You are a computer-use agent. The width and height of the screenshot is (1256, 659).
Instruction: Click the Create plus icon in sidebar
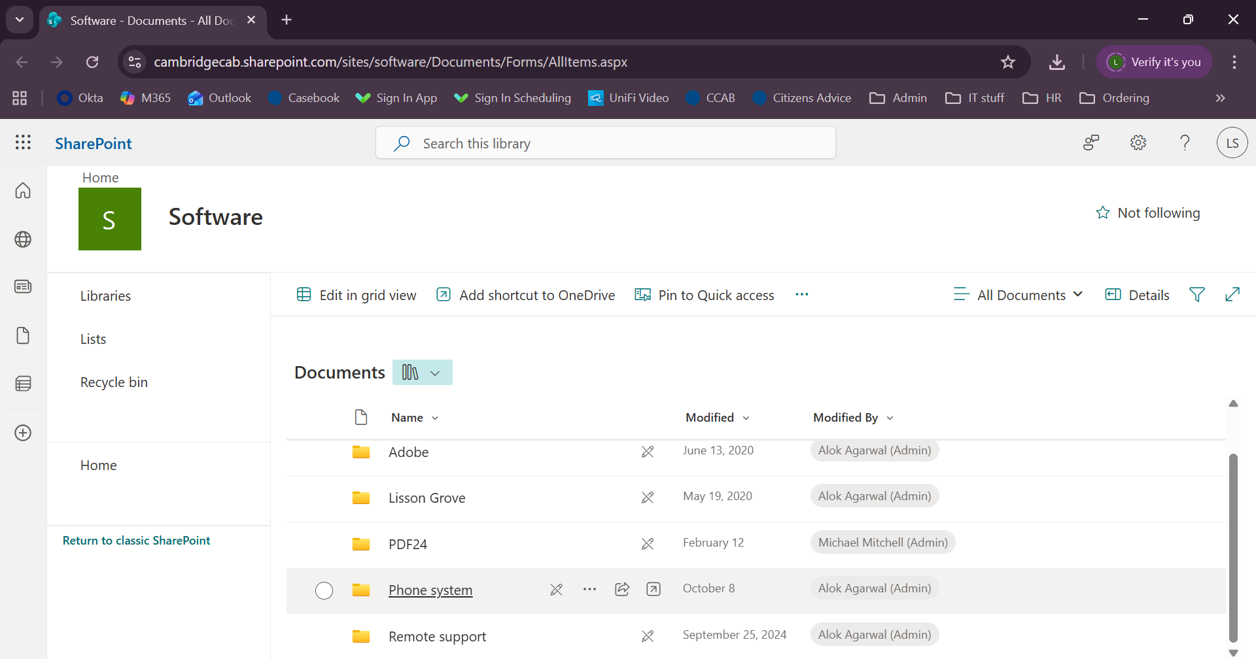pyautogui.click(x=23, y=433)
